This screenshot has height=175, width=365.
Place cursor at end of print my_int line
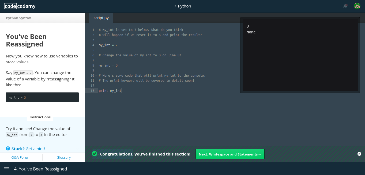[x=122, y=91]
